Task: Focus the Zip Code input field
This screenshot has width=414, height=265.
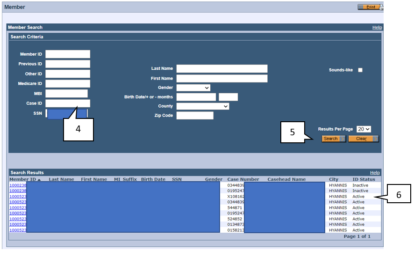Action: click(195, 116)
